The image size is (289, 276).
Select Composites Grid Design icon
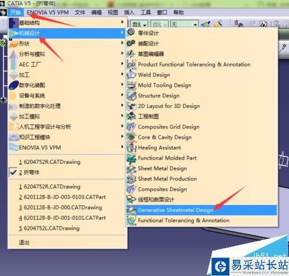[131, 127]
